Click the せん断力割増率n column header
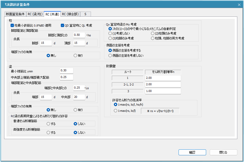 pos(163,72)
